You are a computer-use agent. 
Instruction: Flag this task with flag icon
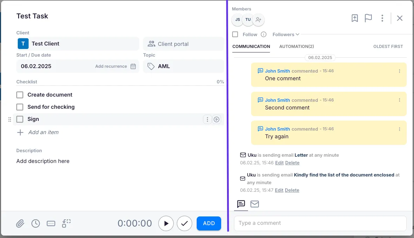pos(368,18)
